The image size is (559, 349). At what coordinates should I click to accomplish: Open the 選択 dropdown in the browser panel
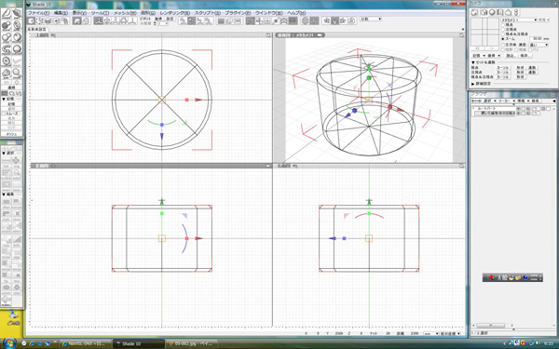point(489,101)
